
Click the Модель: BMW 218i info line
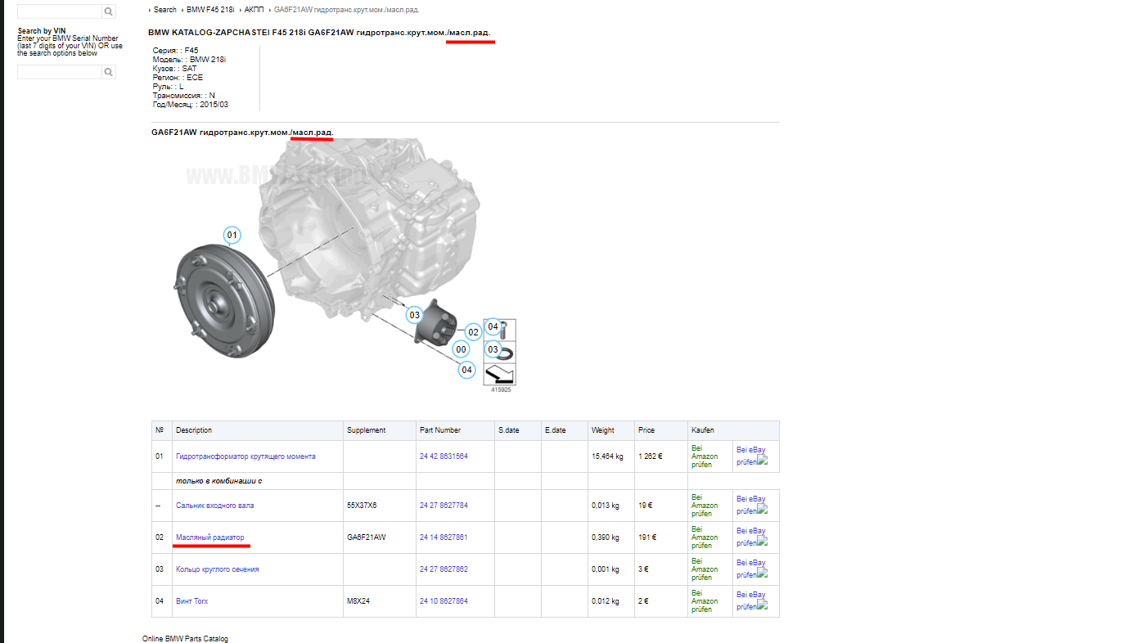tap(189, 60)
